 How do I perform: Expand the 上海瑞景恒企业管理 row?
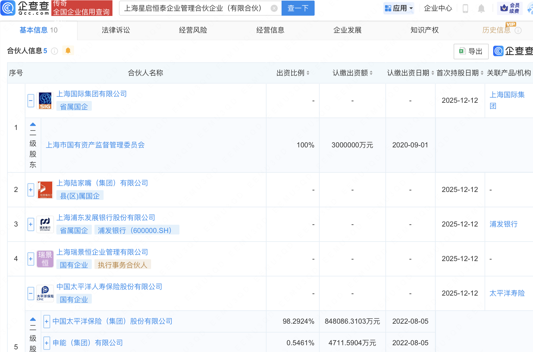click(31, 259)
